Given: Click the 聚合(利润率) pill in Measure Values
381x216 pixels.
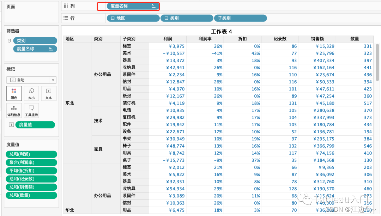Looking at the screenshot, I should tap(31, 162).
